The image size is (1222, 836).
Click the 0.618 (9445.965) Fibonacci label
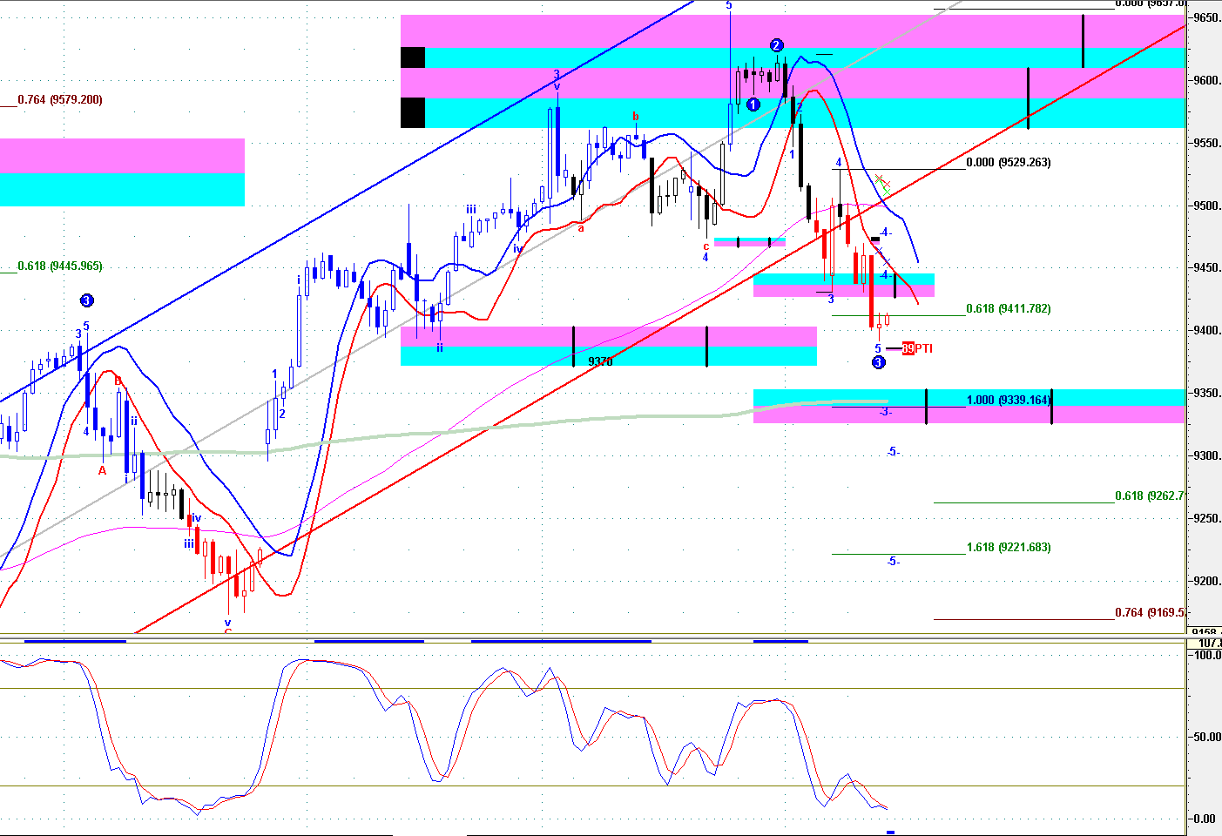[x=60, y=266]
